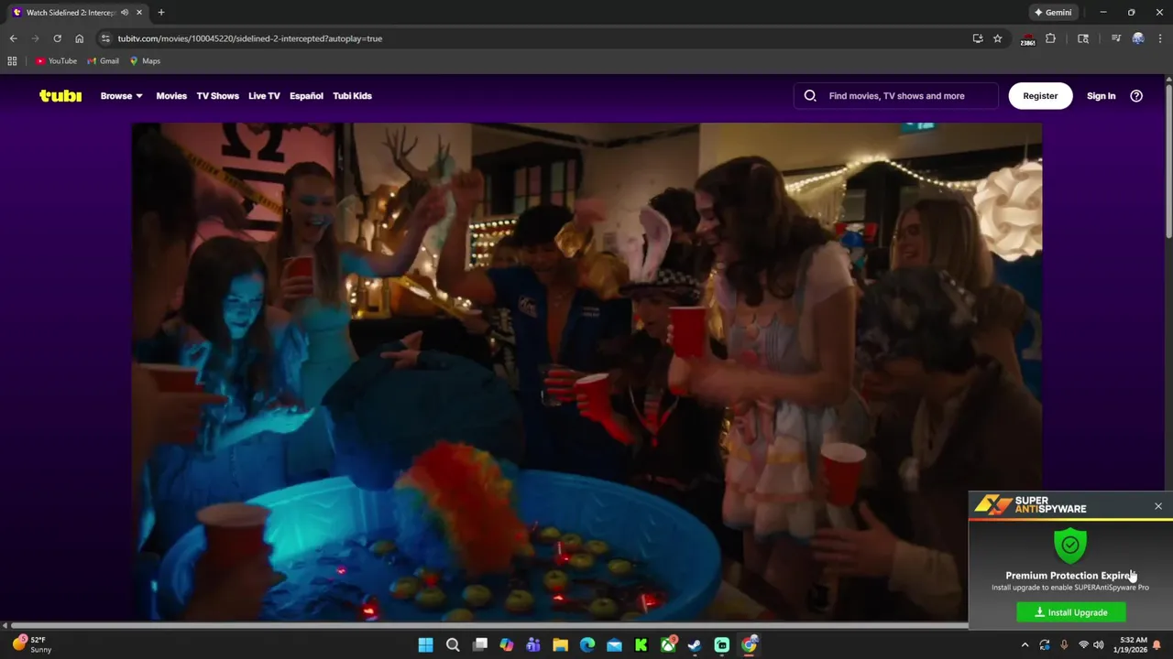The height and width of the screenshot is (659, 1173).
Task: Open the Tubi Kids section
Action: coord(352,95)
